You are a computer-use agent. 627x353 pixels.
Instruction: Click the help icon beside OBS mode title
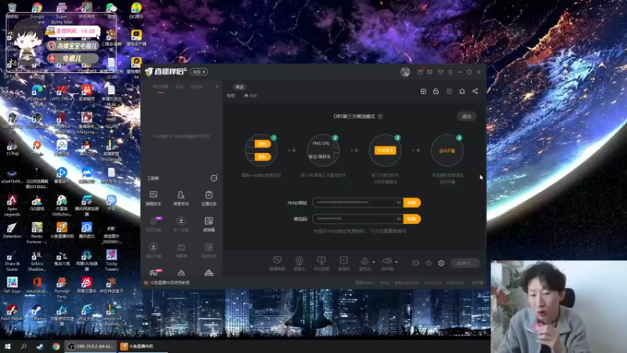point(380,116)
